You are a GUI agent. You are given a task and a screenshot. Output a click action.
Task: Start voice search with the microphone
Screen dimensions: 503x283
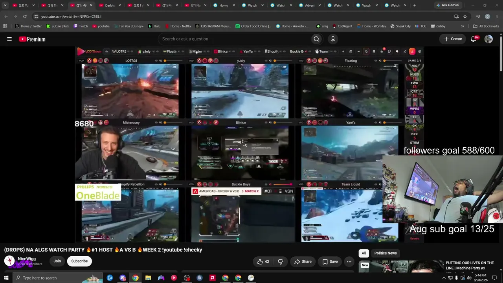click(x=333, y=39)
